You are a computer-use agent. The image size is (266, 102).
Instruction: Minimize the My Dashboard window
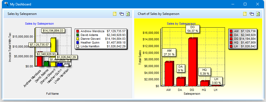pyautogui.click(x=233, y=4)
